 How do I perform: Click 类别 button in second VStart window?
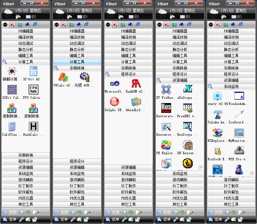61,212
